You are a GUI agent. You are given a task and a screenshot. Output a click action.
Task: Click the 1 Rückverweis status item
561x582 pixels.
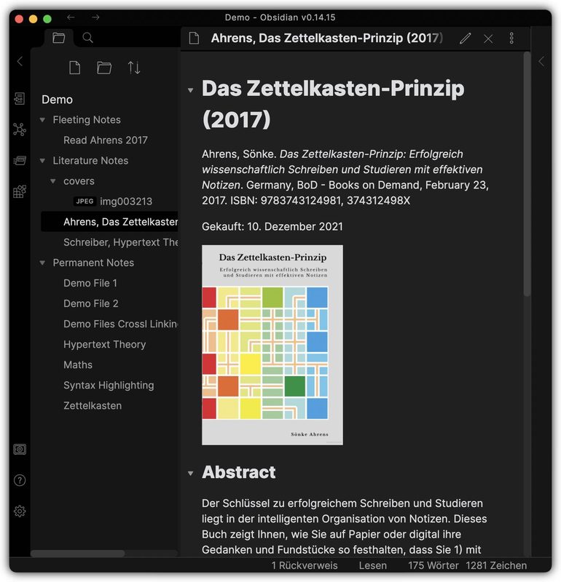point(305,565)
